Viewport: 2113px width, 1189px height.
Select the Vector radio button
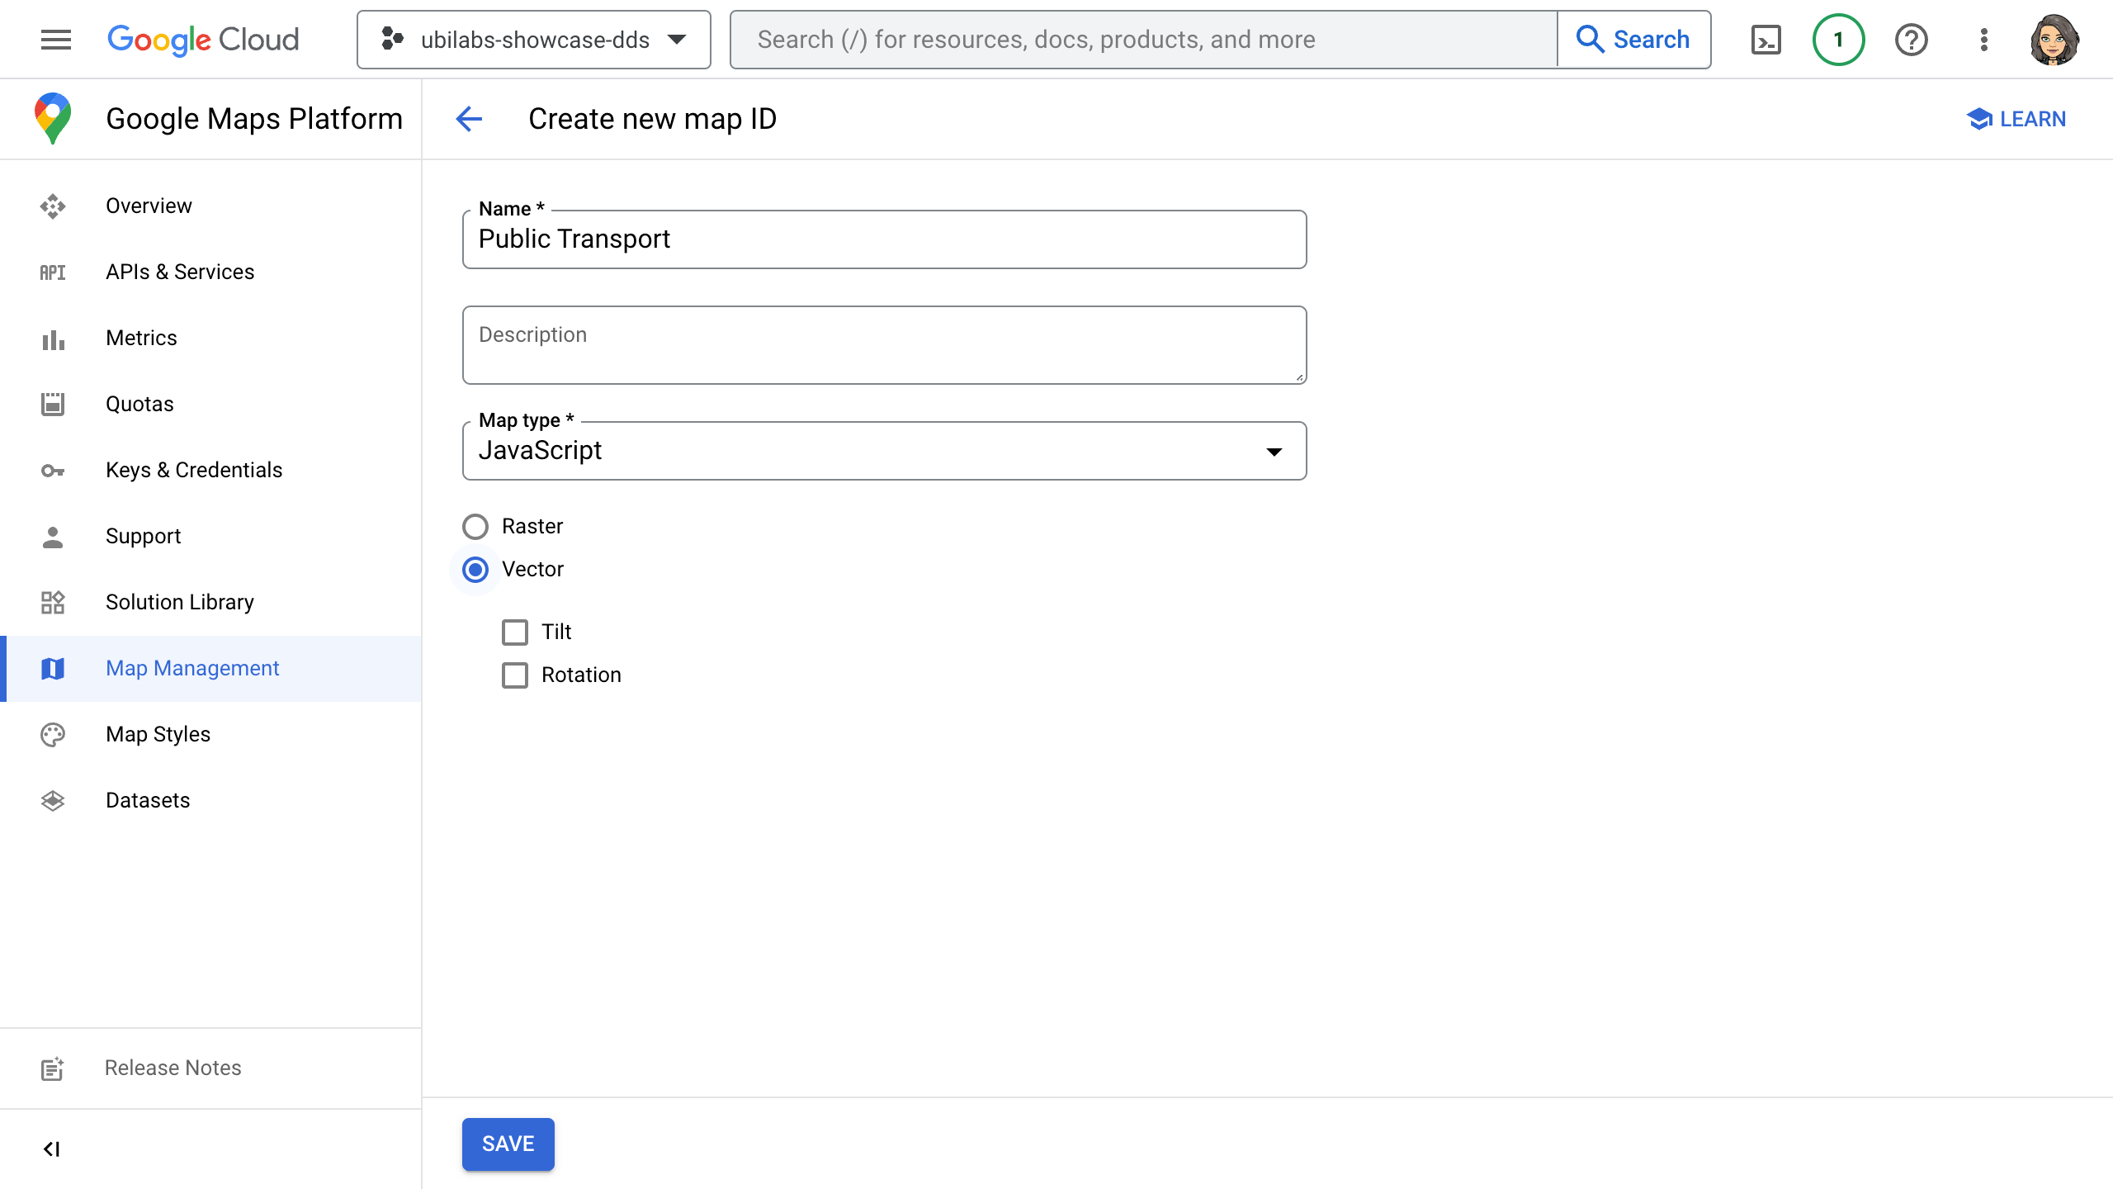[x=475, y=569]
